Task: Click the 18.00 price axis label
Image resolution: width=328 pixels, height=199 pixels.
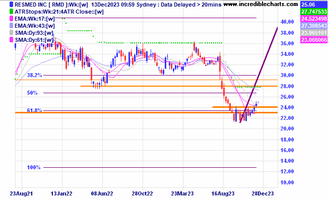Action: 287,140
